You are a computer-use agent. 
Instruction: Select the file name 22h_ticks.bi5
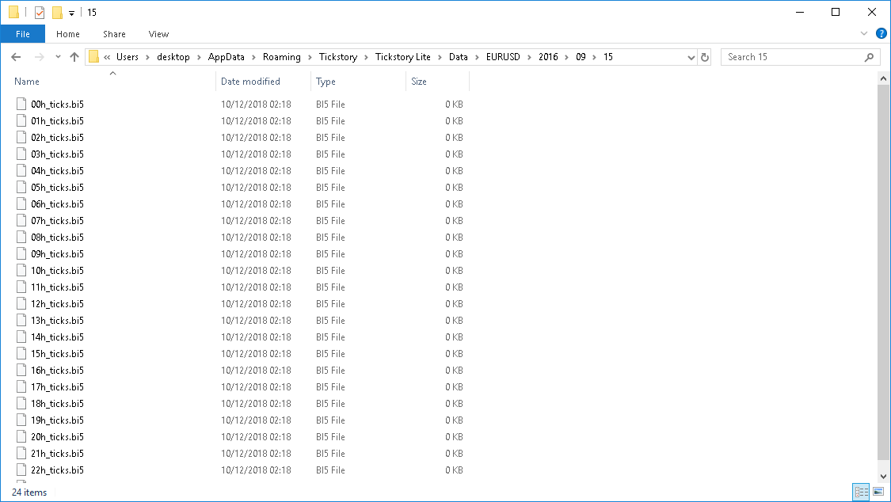[x=57, y=470]
